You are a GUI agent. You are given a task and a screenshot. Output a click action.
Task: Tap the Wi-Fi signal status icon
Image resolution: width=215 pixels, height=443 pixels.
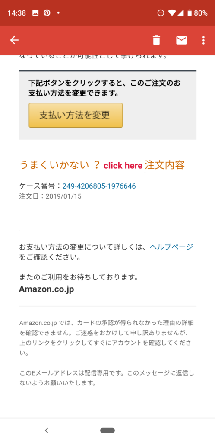point(171,13)
